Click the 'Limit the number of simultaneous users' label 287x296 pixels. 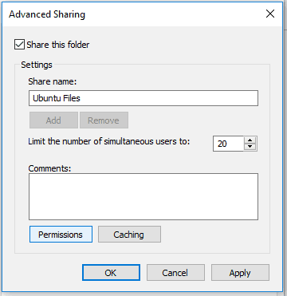(x=109, y=141)
